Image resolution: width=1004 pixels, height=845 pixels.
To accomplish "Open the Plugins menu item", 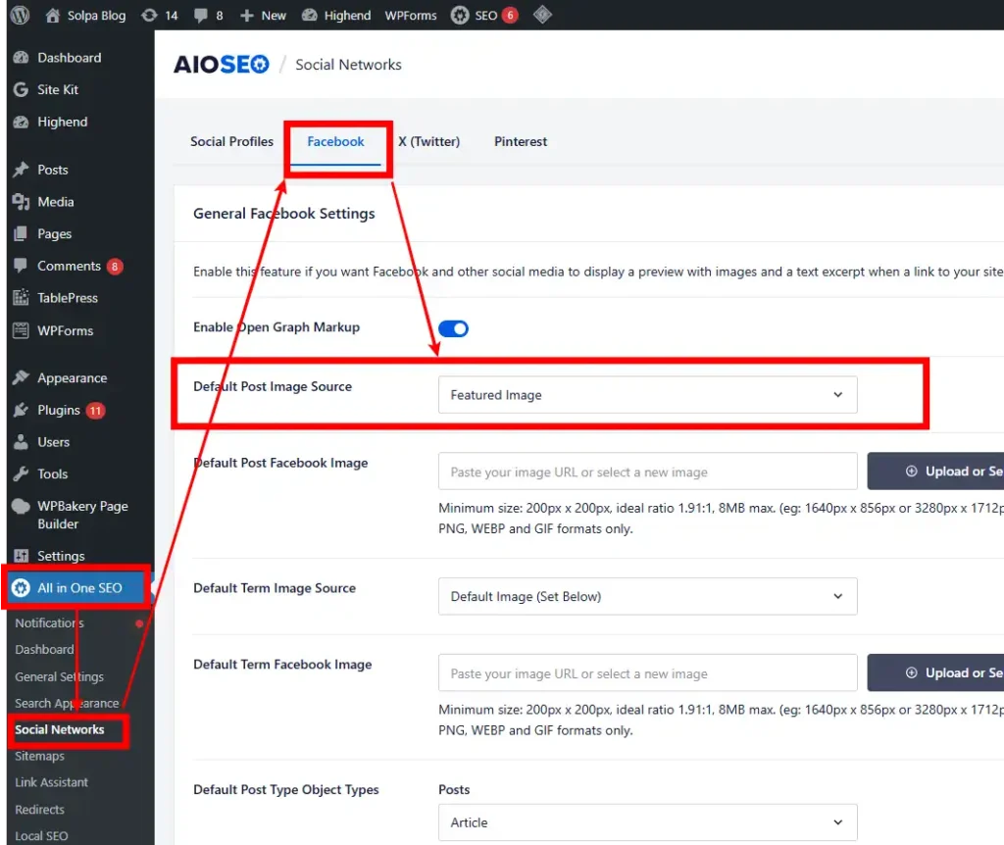I will [x=59, y=410].
